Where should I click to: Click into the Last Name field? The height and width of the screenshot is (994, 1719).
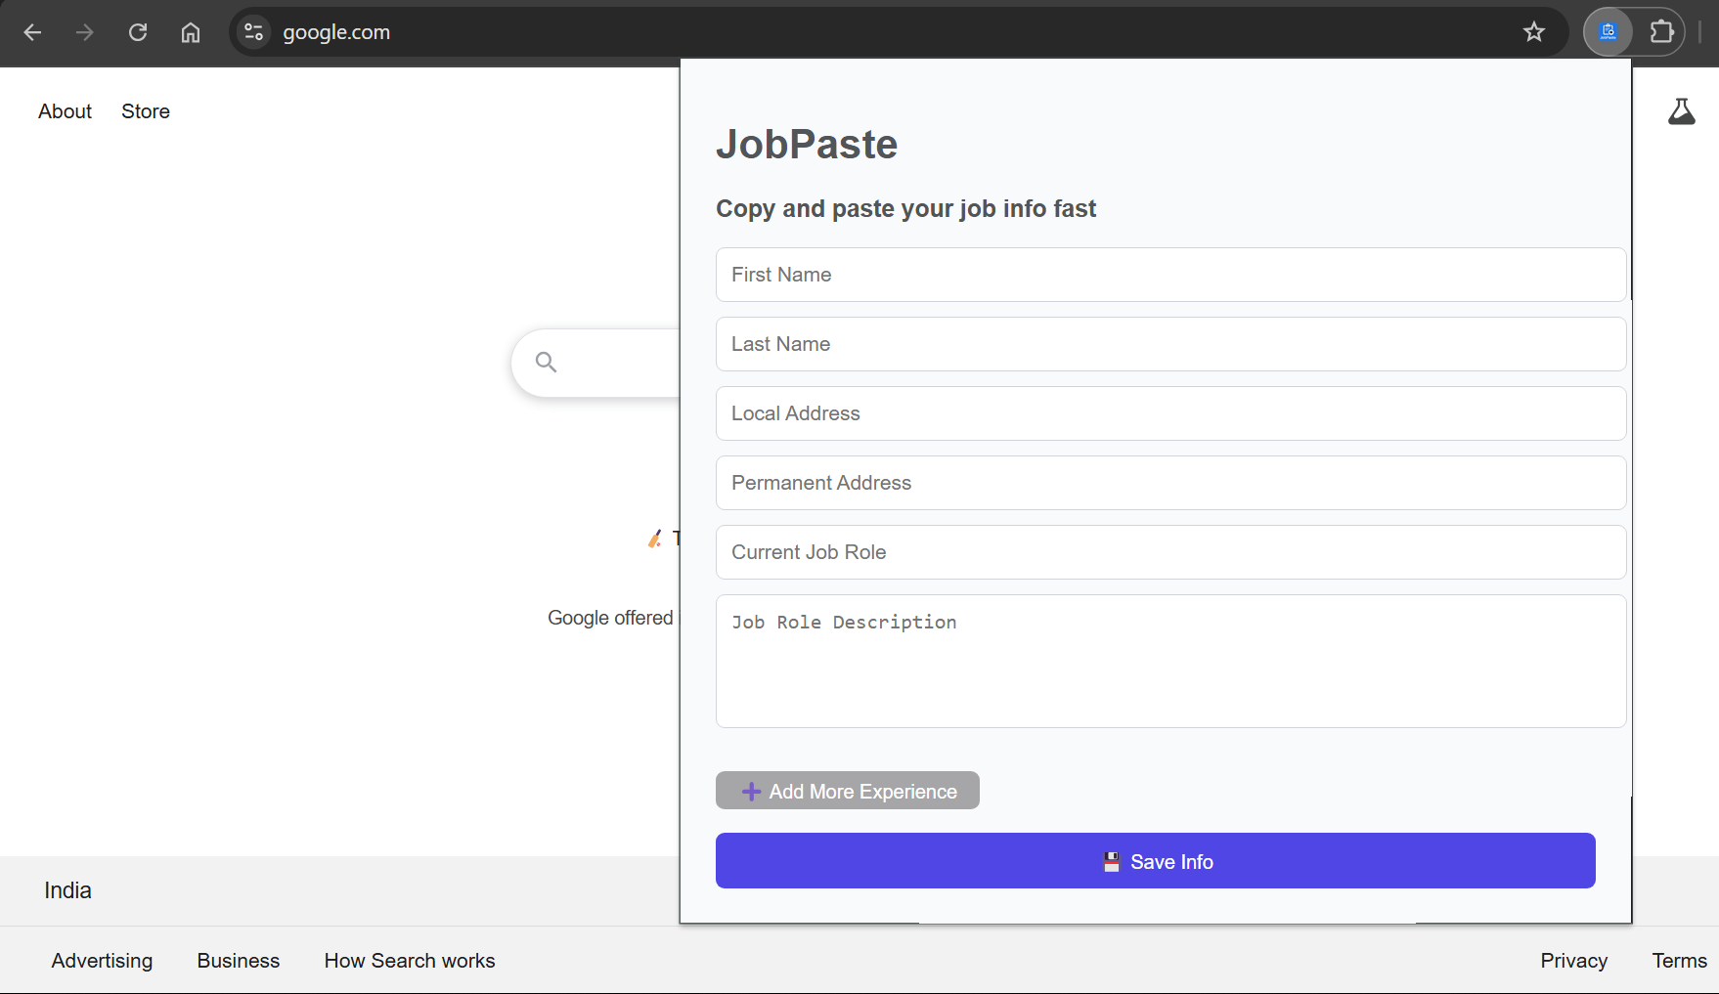[x=1170, y=344]
